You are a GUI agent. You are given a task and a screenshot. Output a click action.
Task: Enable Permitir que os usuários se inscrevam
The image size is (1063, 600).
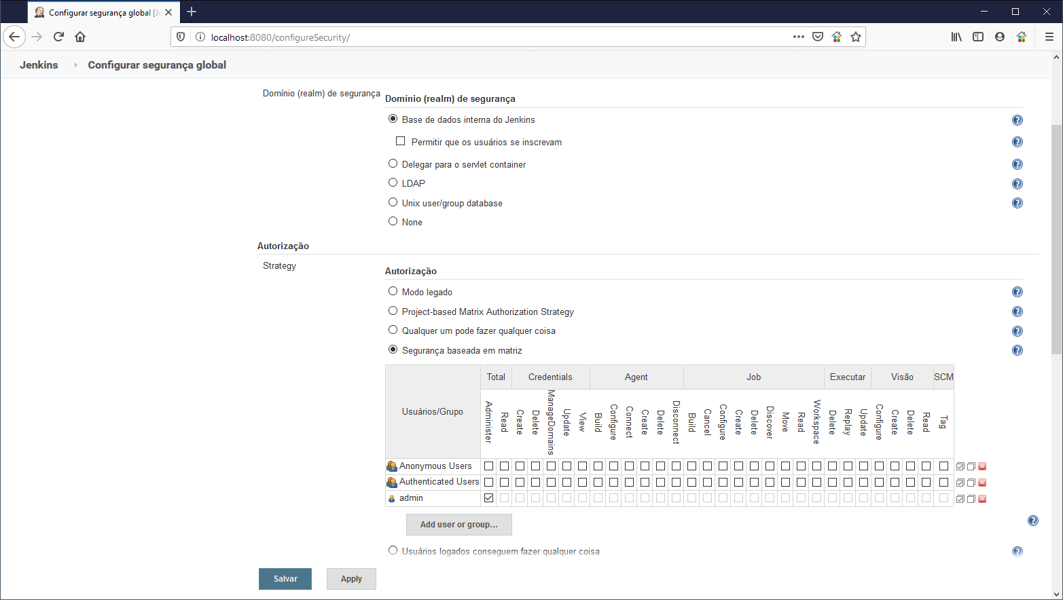point(401,141)
